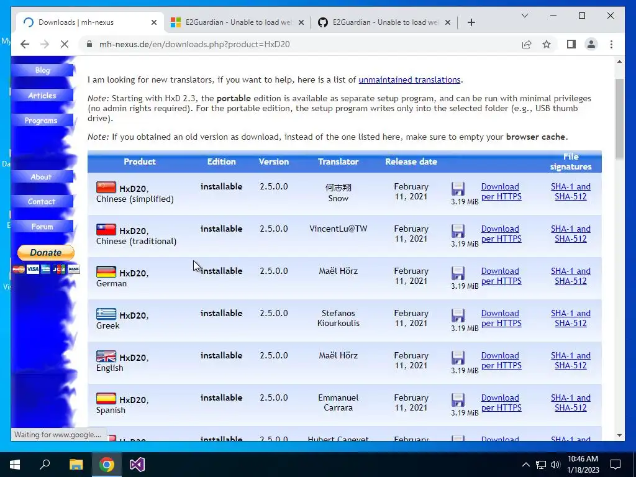Click the German flag icon

tap(106, 272)
